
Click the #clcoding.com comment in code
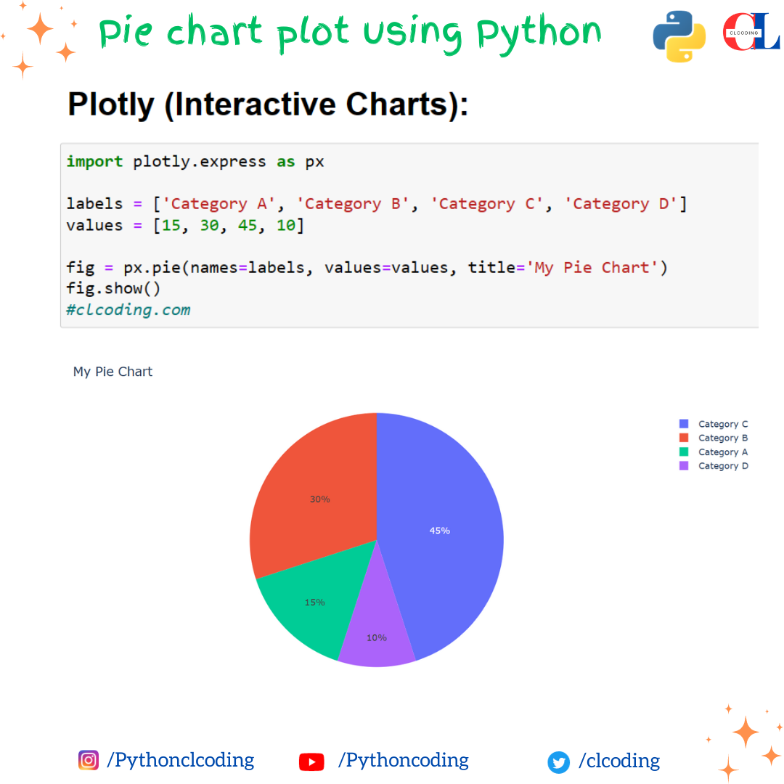click(x=128, y=310)
